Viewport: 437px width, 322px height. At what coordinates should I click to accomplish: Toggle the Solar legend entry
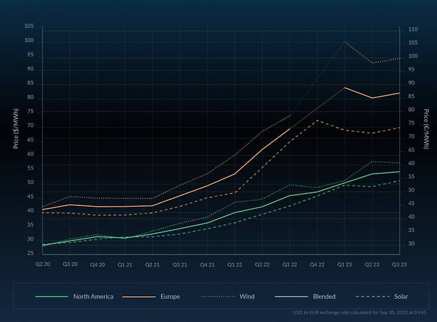click(400, 296)
